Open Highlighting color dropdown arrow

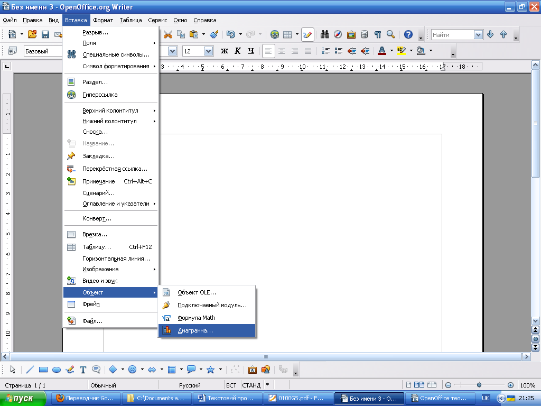pos(411,51)
